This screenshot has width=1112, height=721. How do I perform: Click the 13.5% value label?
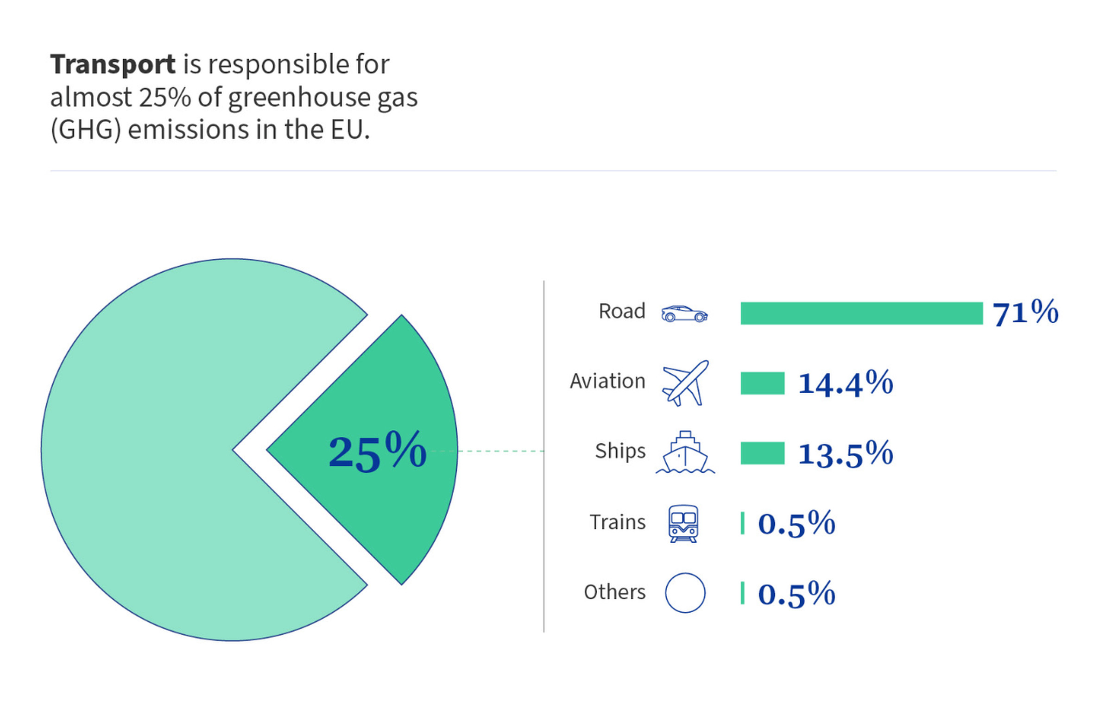click(x=845, y=454)
